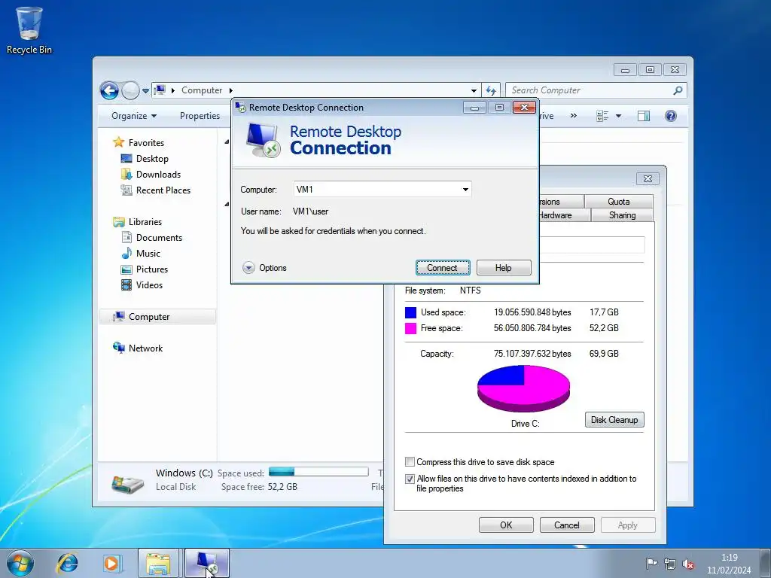This screenshot has height=578, width=771.
Task: Open Downloads under Favorites
Action: [x=158, y=175]
